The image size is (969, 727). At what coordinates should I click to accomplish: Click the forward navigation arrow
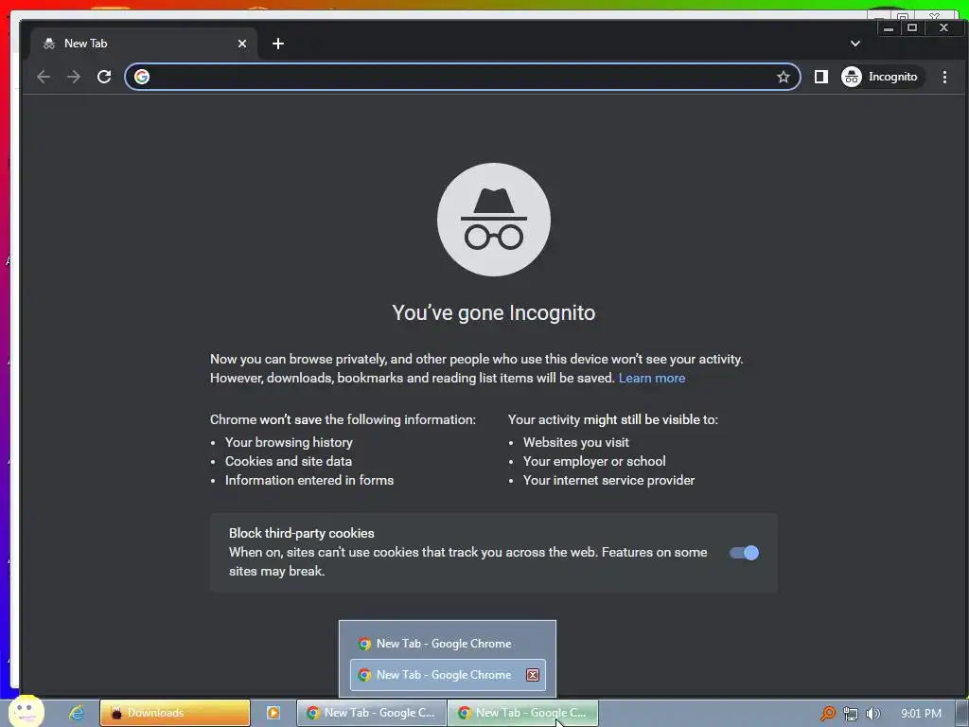coord(74,77)
